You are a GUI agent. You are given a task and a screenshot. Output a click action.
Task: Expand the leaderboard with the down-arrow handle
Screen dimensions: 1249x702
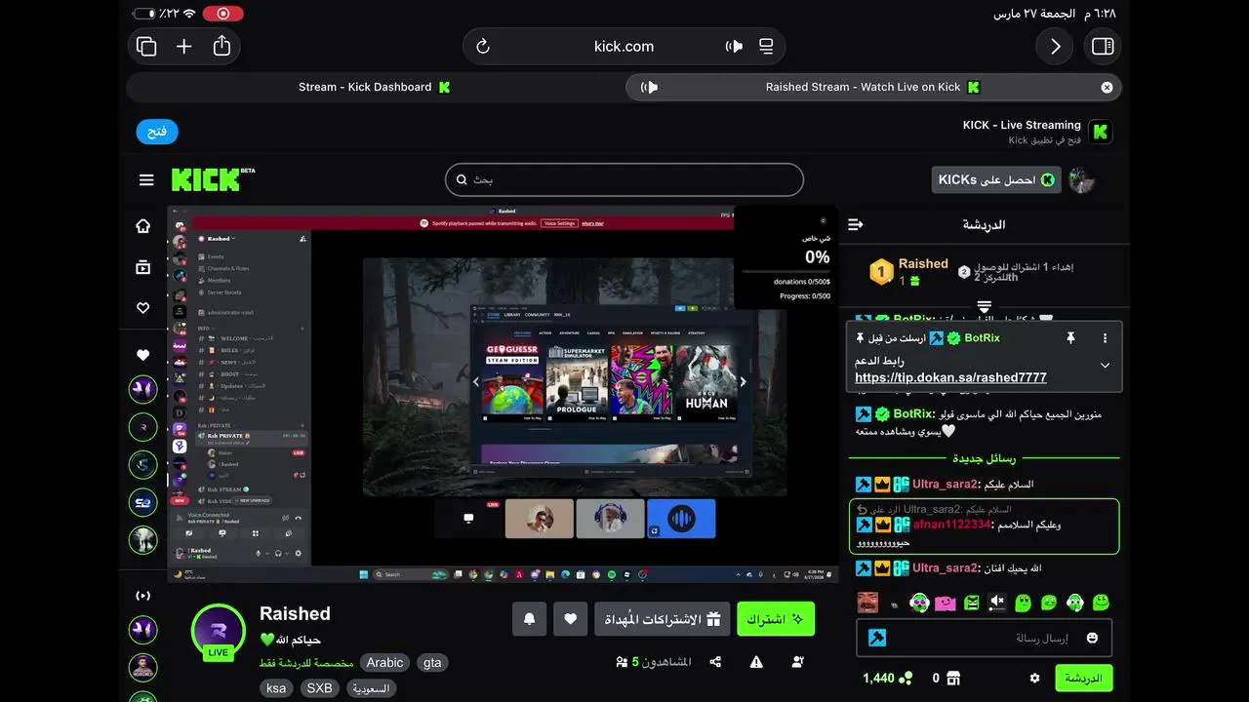984,307
